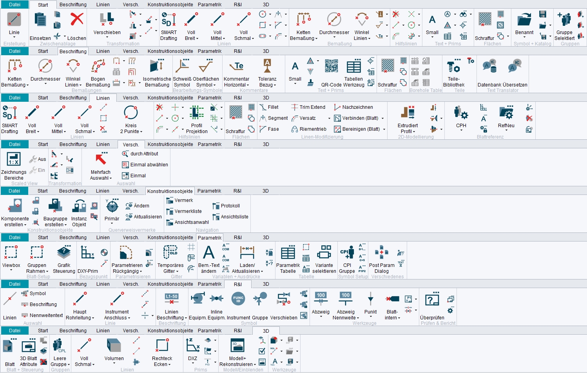Select the Volumen cube icon
The image size is (587, 373).
114,346
